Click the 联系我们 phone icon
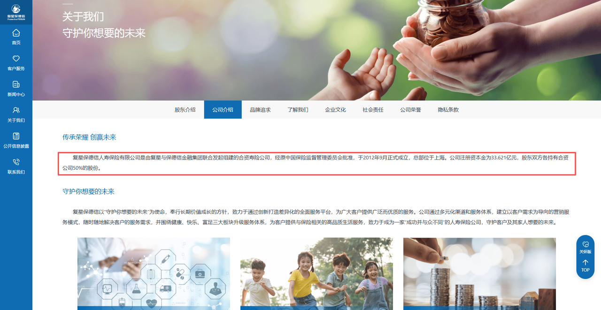The image size is (601, 310). [x=16, y=162]
